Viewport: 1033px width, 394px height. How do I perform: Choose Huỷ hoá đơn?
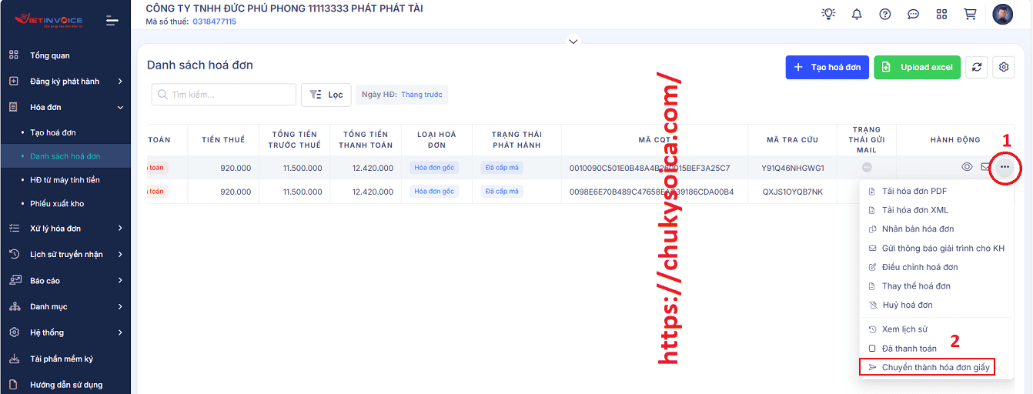click(936, 305)
